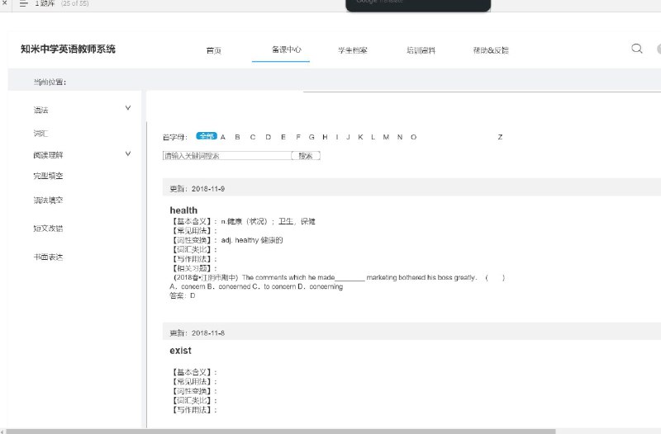
Task: Click the 词性变换 adj. healthy line
Action: 226,240
